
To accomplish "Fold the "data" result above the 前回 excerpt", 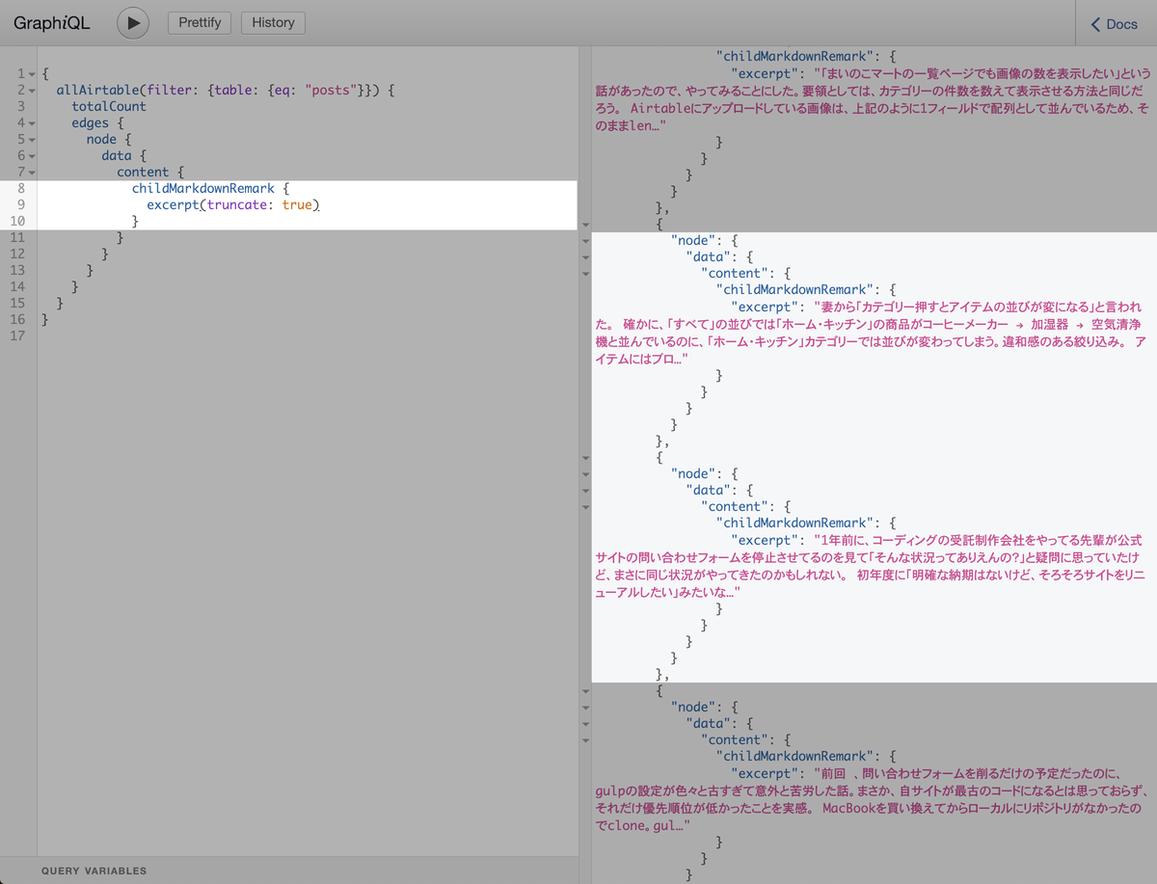I will click(585, 724).
